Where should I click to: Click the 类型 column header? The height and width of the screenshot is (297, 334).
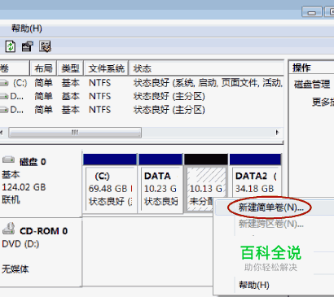point(70,68)
